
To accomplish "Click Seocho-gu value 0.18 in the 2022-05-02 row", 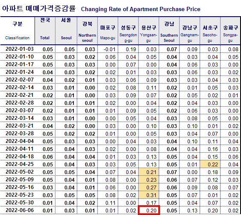I will 213,172.
